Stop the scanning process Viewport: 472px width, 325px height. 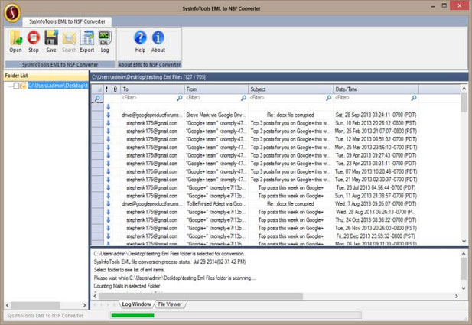click(x=34, y=41)
